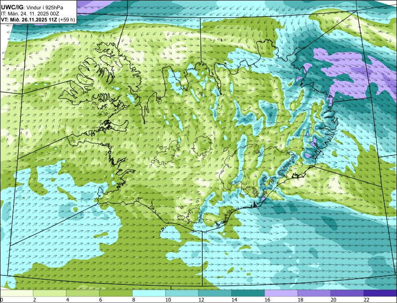Select the violet 20–22 legend swatch
This screenshot has width=397, height=303.
coord(347,293)
